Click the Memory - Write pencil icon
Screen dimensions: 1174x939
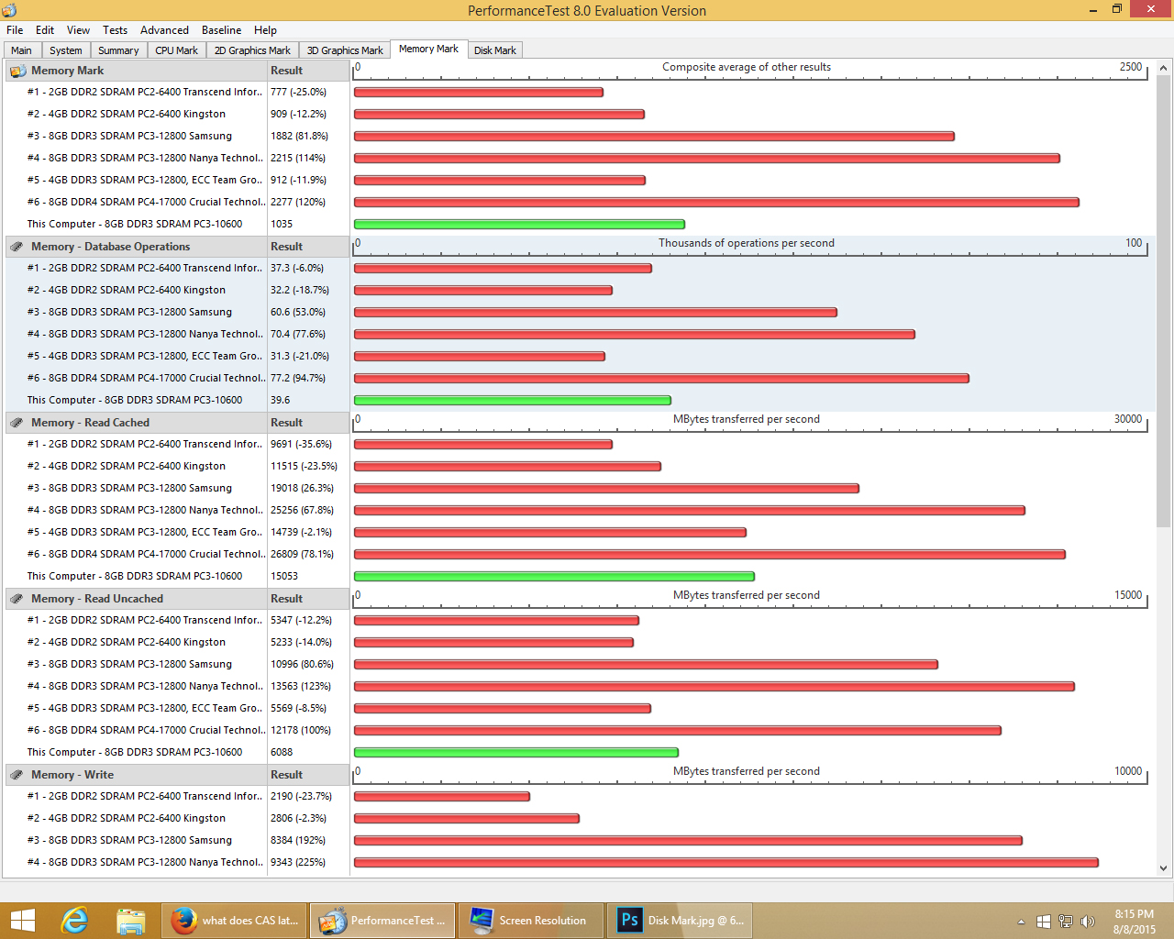point(17,775)
